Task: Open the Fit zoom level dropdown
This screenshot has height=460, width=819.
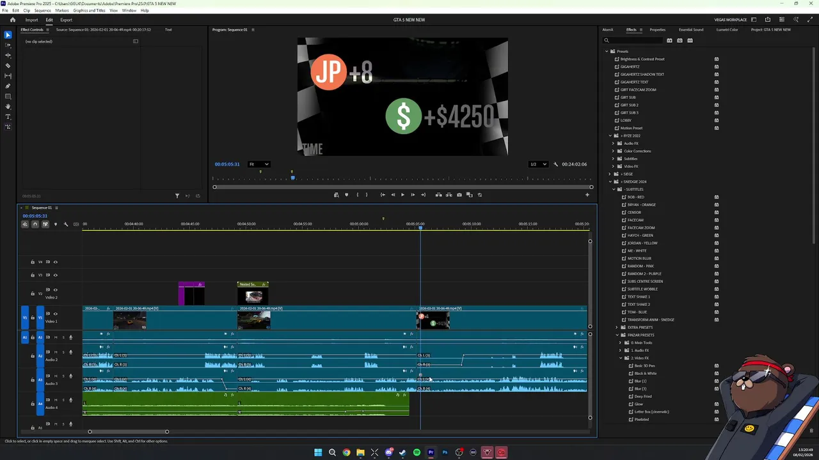Action: click(259, 164)
